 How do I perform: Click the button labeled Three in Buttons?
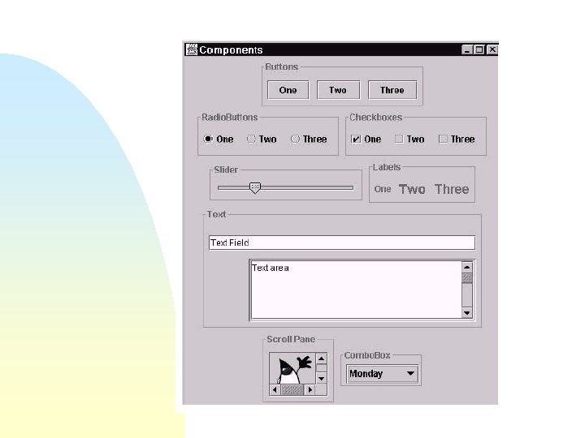[392, 90]
